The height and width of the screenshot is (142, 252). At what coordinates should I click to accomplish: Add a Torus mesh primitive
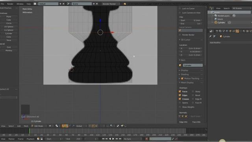(9, 40)
